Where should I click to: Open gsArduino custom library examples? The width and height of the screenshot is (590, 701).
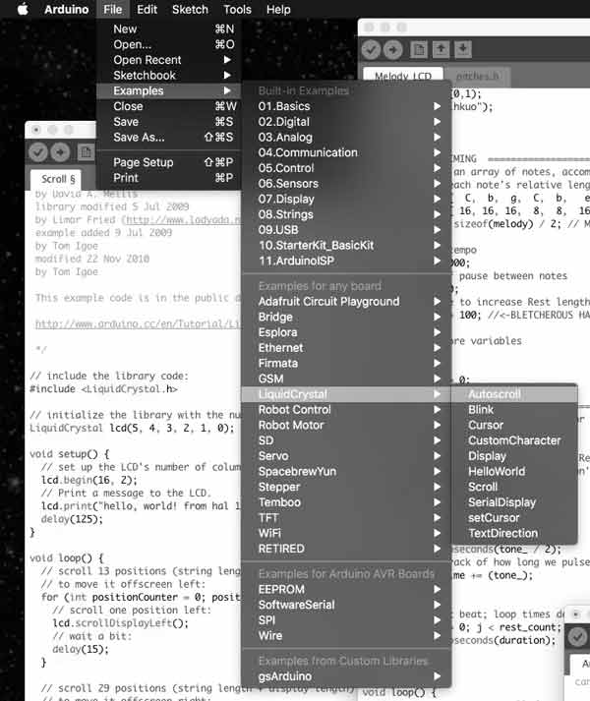click(x=346, y=676)
